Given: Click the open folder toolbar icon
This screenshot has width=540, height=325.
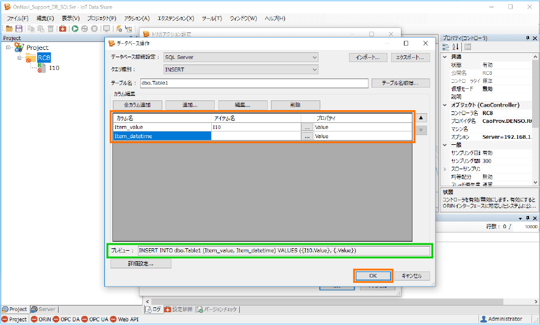Looking at the screenshot, I should [9, 29].
